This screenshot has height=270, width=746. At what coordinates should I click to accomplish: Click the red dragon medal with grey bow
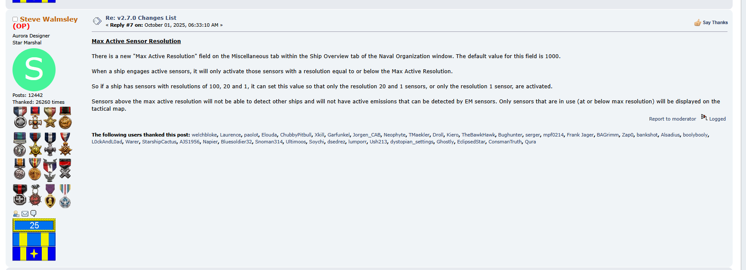point(35,196)
